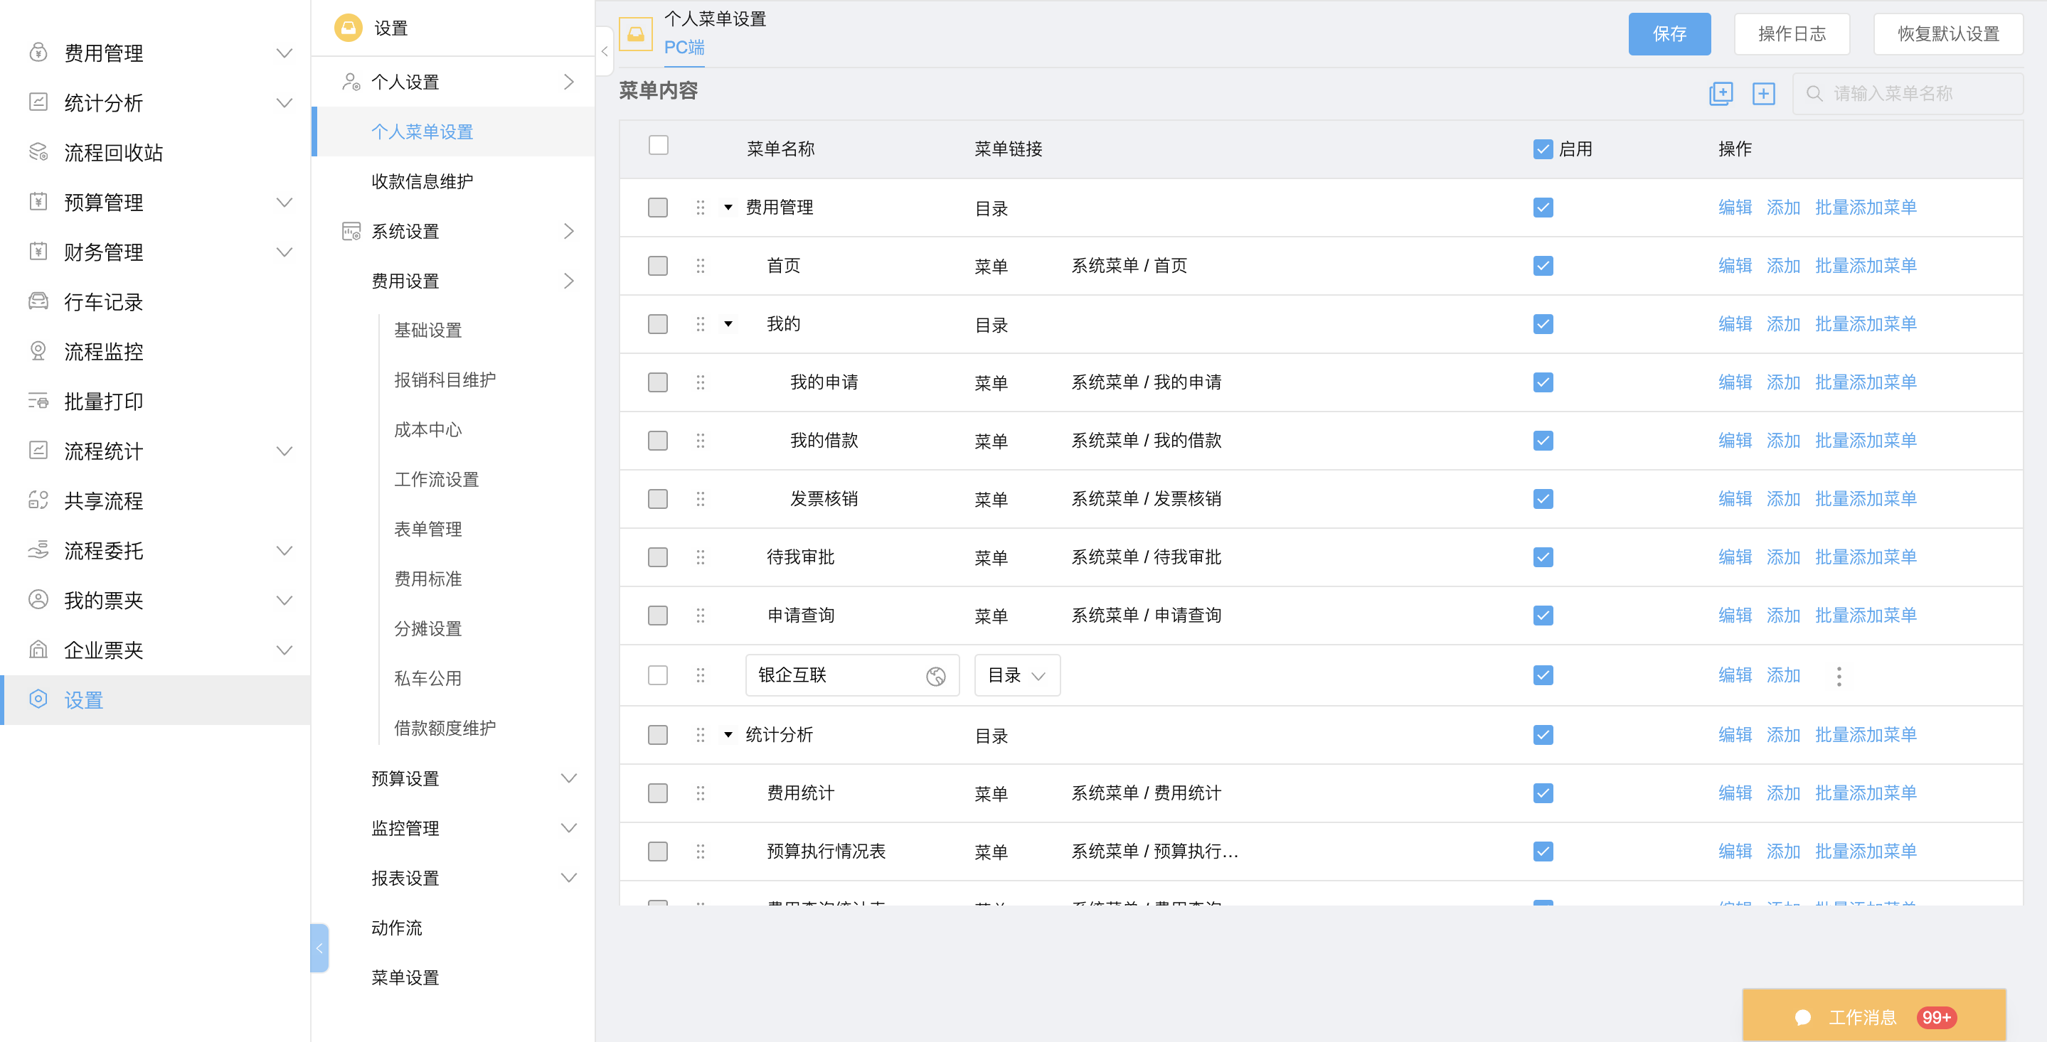Click the 批量打印 printer icon
Viewport: 2047px width, 1042px height.
point(38,400)
